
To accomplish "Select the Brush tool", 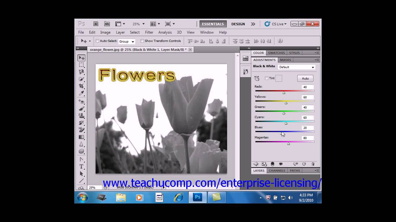I will tap(81, 109).
